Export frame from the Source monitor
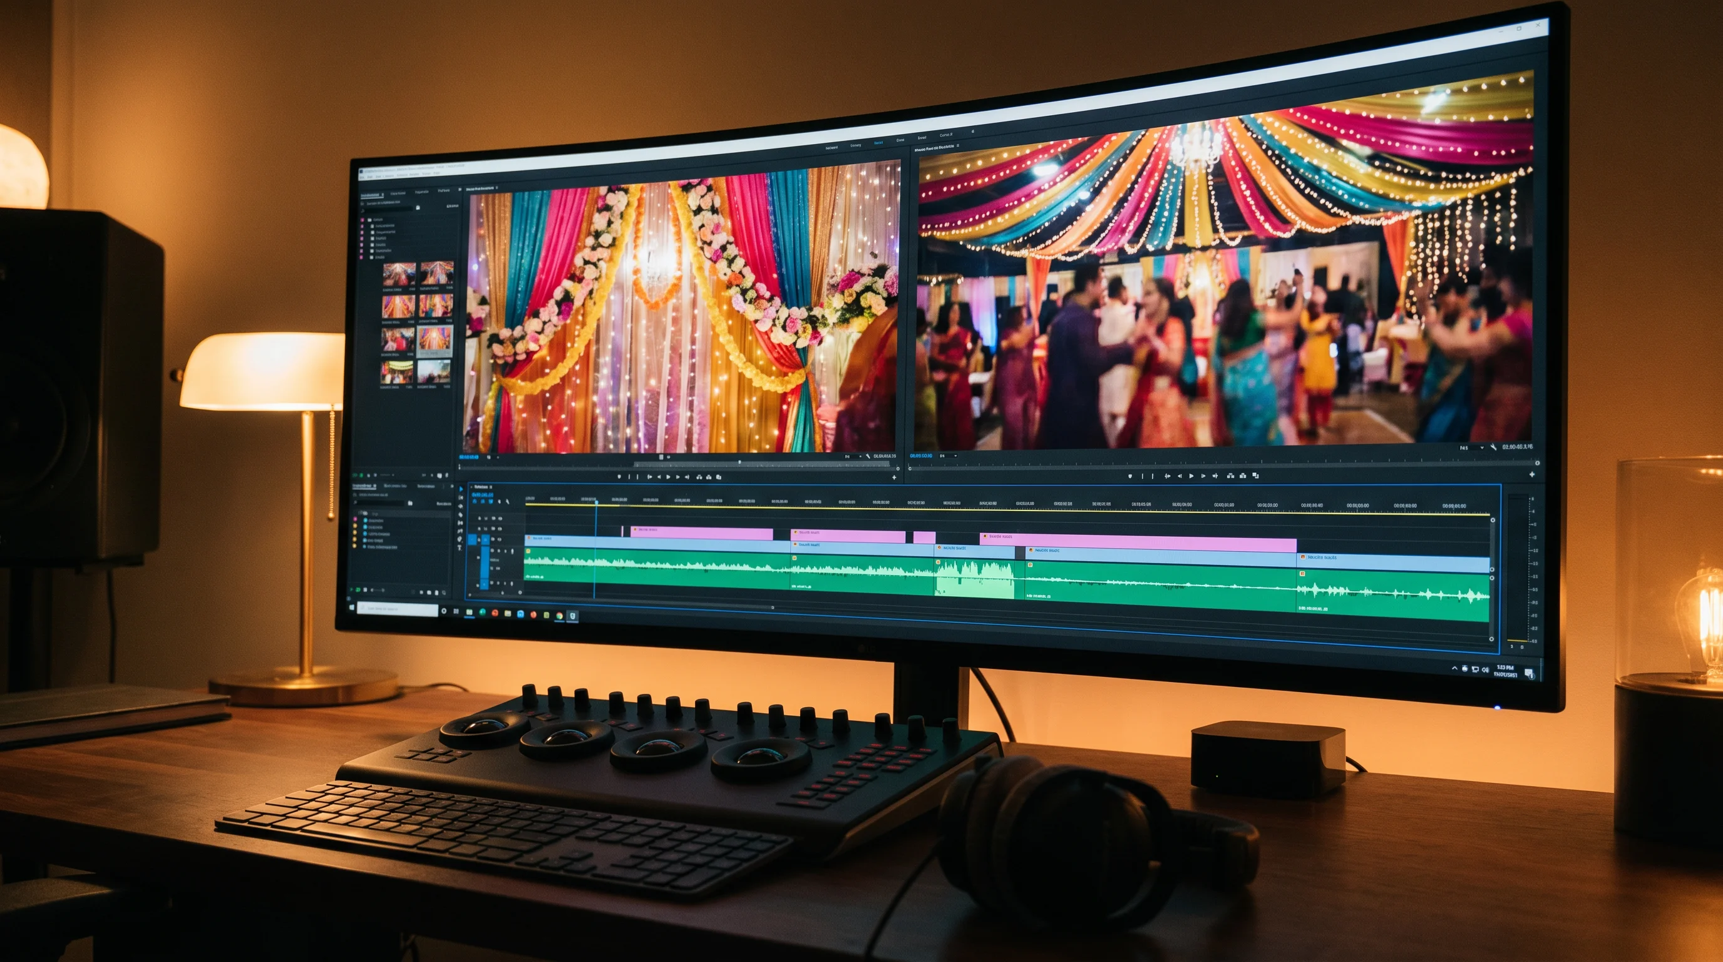1723x962 pixels. pos(719,477)
